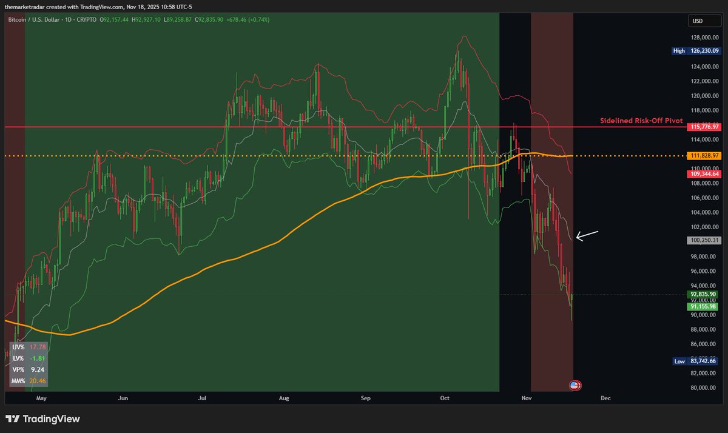Select the green 92,835.90 current price label
The height and width of the screenshot is (433, 728).
(x=703, y=294)
